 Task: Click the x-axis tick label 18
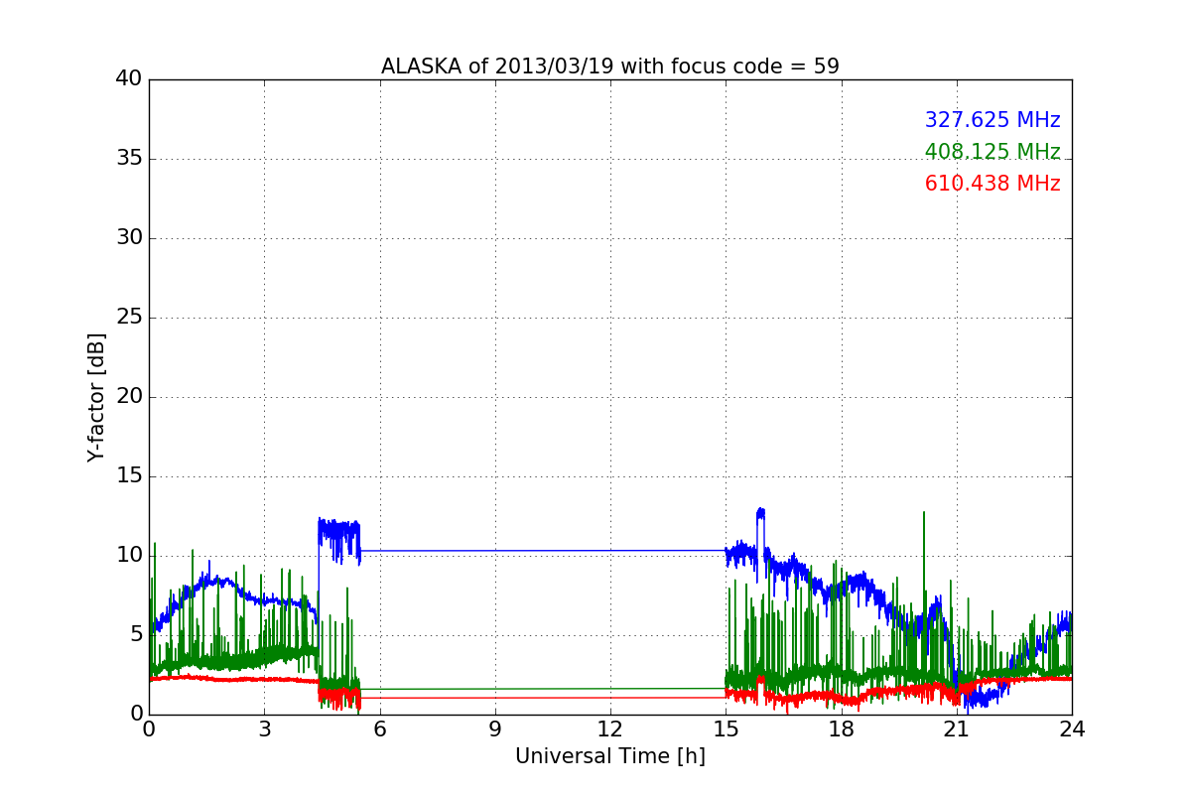coord(842,729)
